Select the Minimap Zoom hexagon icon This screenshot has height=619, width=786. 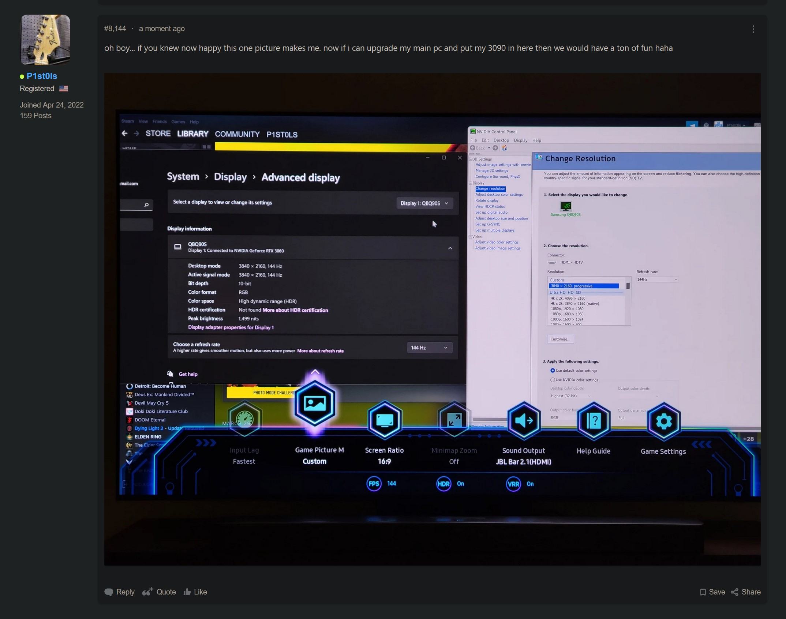pos(454,420)
